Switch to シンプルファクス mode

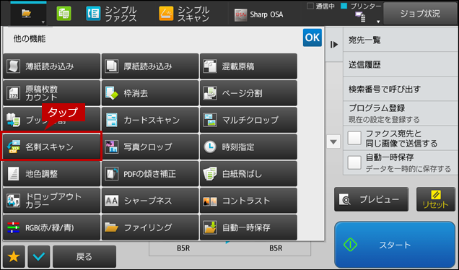111,14
